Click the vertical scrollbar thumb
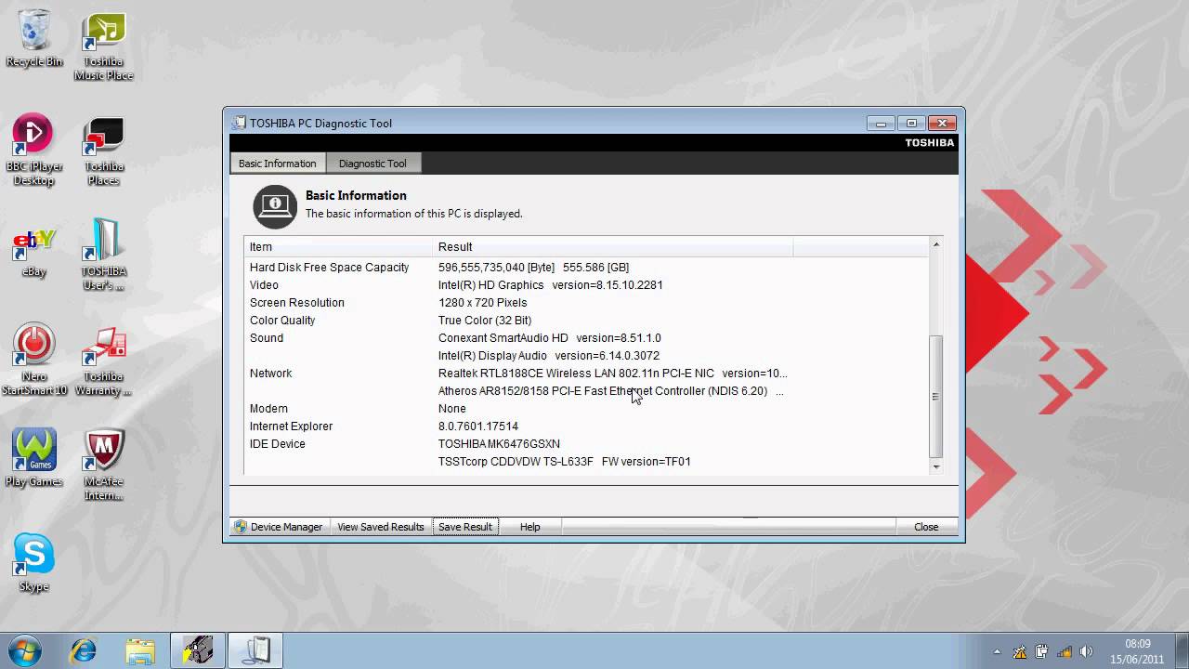Screen dimensions: 1189x669 coord(936,396)
